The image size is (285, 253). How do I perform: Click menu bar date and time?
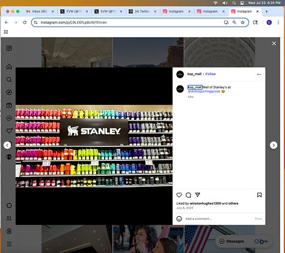tap(265, 3)
